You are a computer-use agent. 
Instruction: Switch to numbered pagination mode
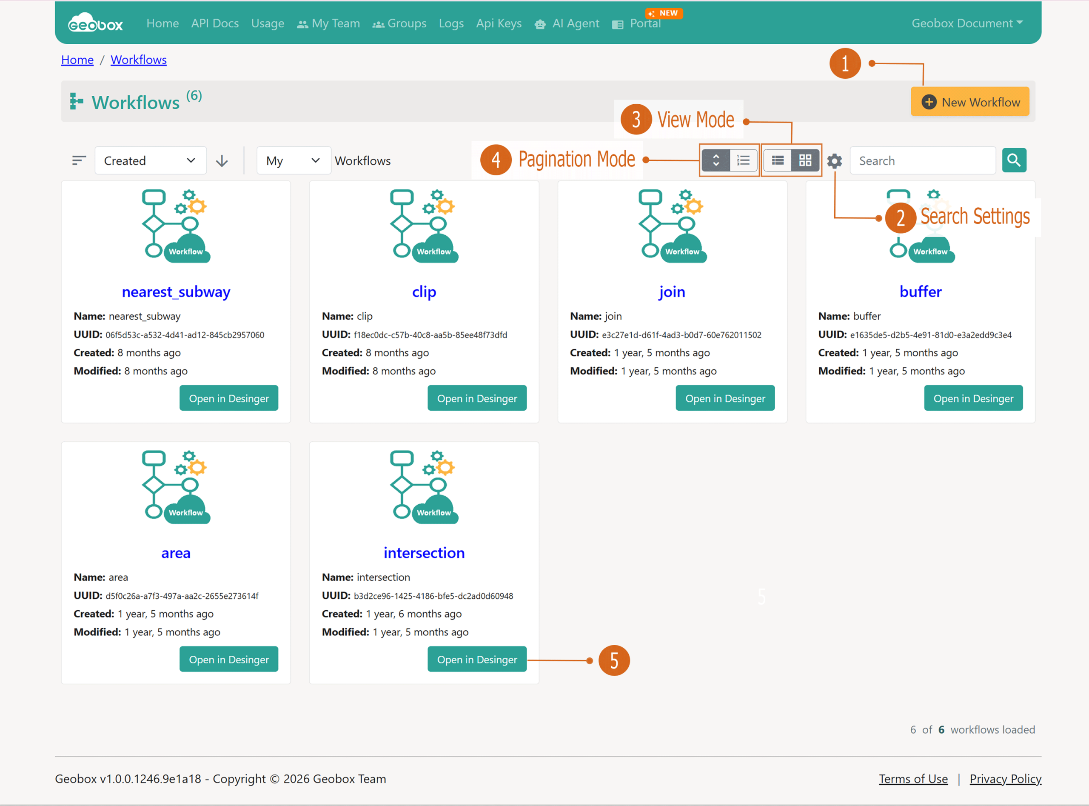[x=743, y=160]
